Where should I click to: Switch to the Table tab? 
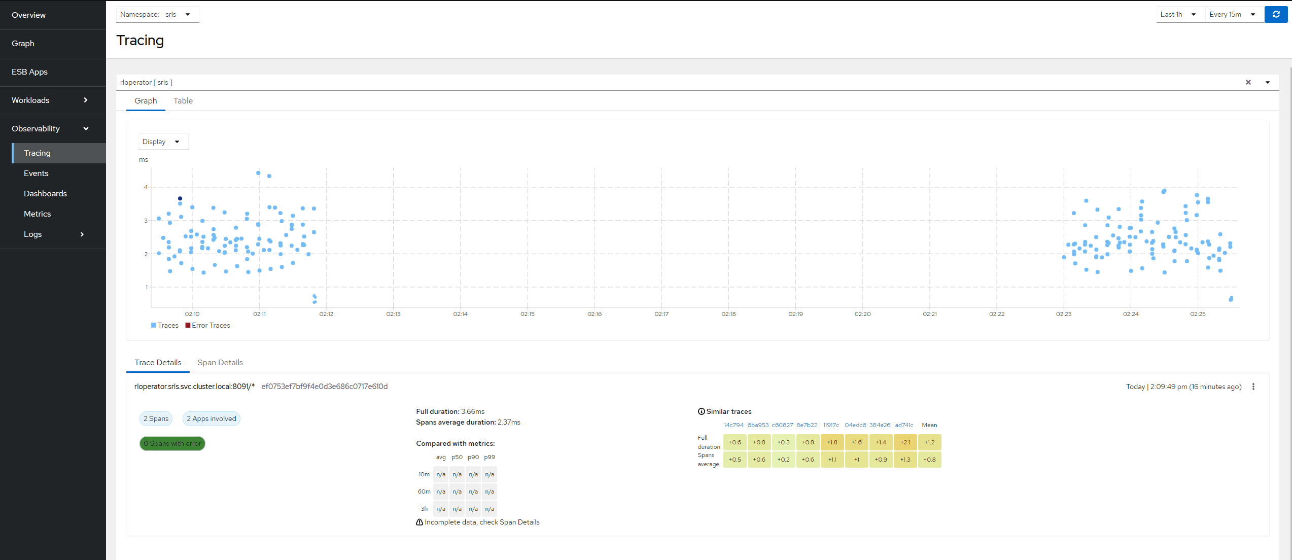[183, 100]
